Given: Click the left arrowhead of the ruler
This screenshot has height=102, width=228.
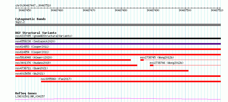Looking at the screenshot, I should (16, 8).
